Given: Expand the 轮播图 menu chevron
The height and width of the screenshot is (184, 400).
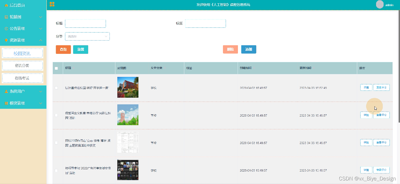Looking at the screenshot, I should (41, 17).
